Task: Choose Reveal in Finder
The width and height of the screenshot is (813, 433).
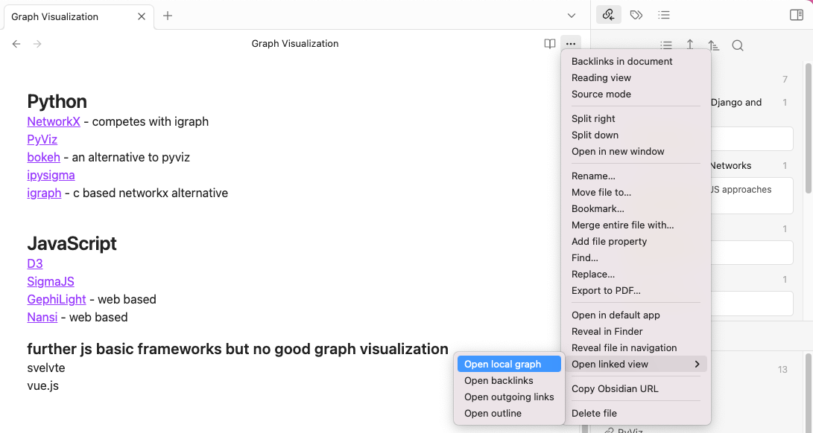Action: (636, 332)
